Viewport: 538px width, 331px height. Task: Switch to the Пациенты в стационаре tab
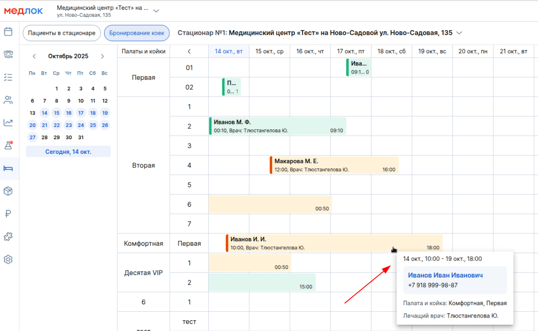[61, 33]
